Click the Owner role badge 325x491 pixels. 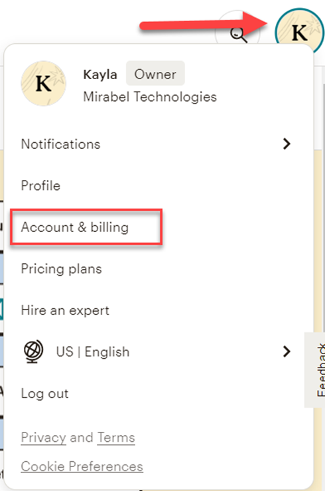point(155,73)
